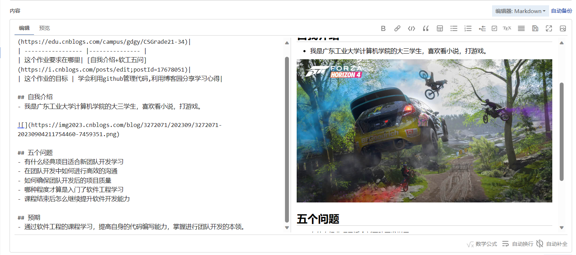This screenshot has width=576, height=255.
Task: Switch to the 编辑 tab
Action: [24, 28]
